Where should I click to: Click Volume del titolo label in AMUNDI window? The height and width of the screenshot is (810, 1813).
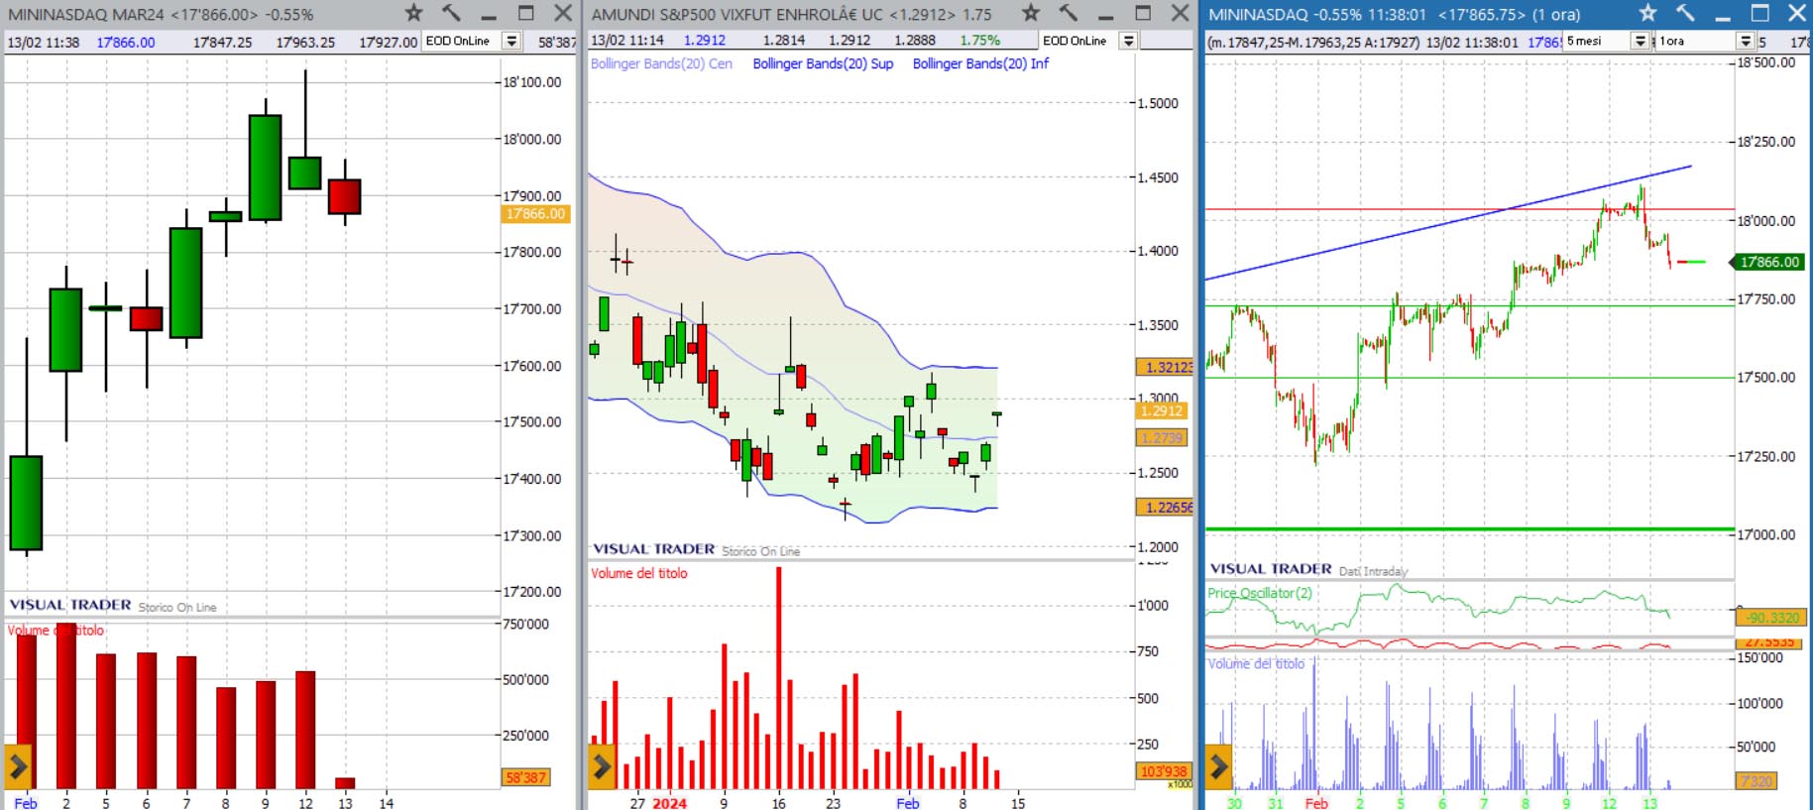click(x=639, y=573)
